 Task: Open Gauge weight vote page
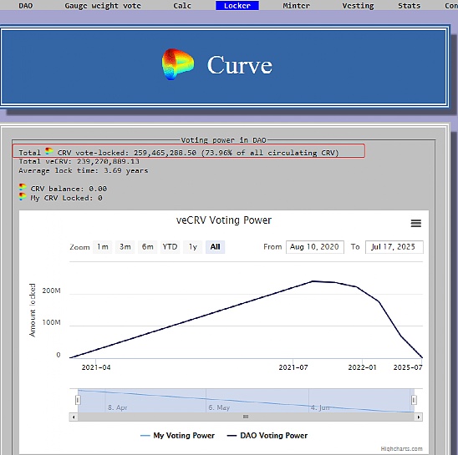coord(103,6)
